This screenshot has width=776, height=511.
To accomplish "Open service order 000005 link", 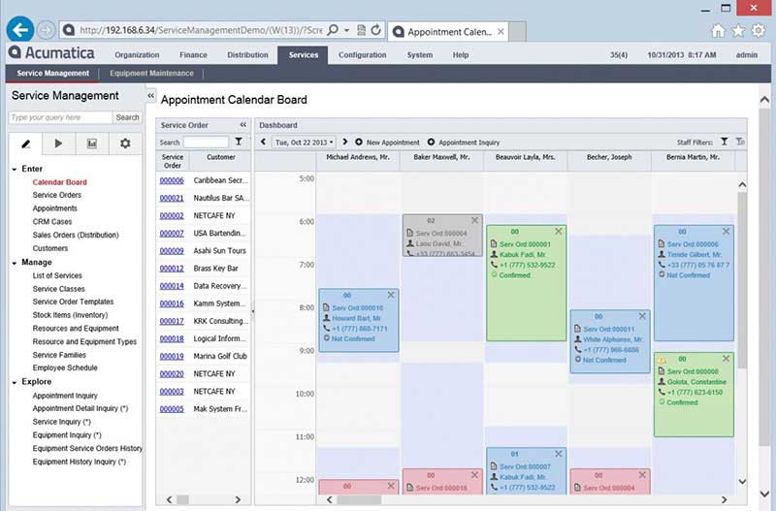I will tap(172, 409).
